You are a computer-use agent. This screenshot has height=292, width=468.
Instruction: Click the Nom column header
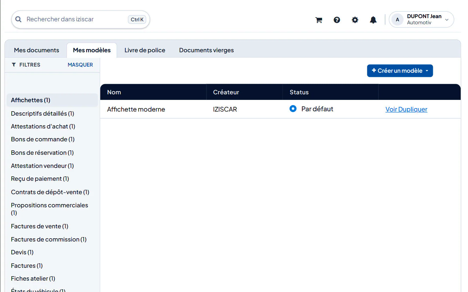coord(153,92)
